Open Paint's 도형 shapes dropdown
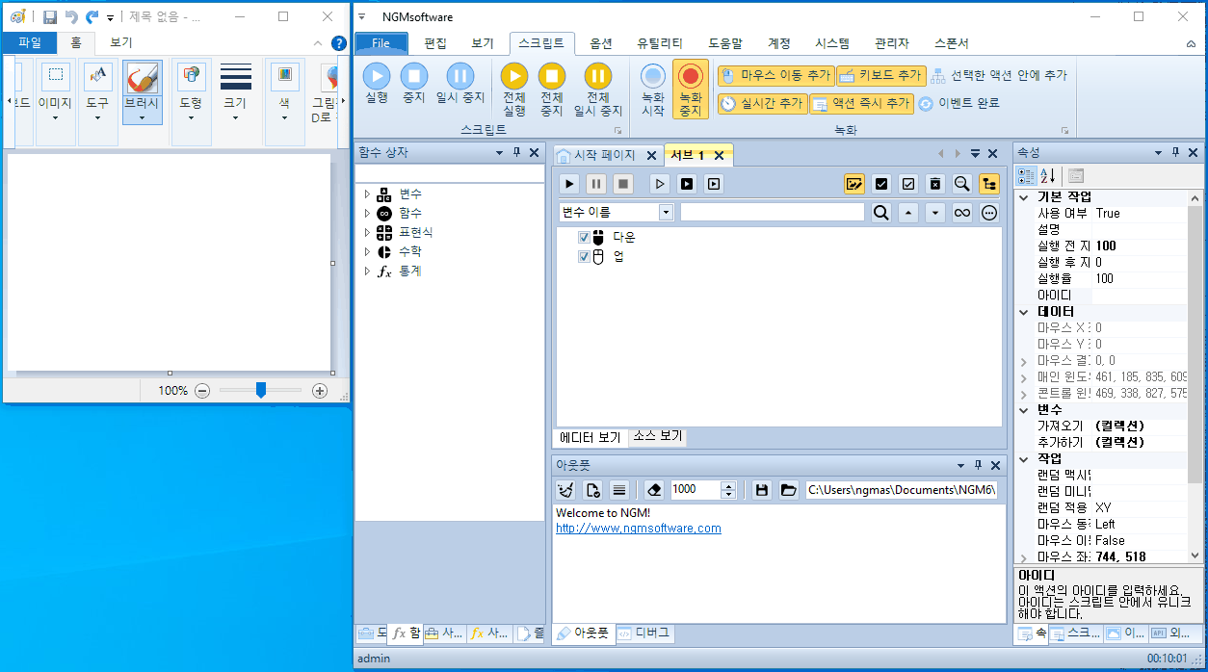 [191, 118]
